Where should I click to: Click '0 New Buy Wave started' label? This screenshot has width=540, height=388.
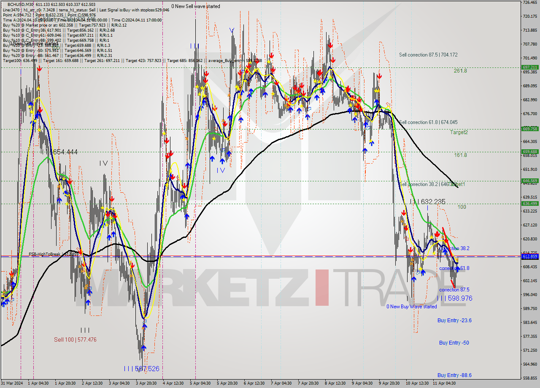412,307
